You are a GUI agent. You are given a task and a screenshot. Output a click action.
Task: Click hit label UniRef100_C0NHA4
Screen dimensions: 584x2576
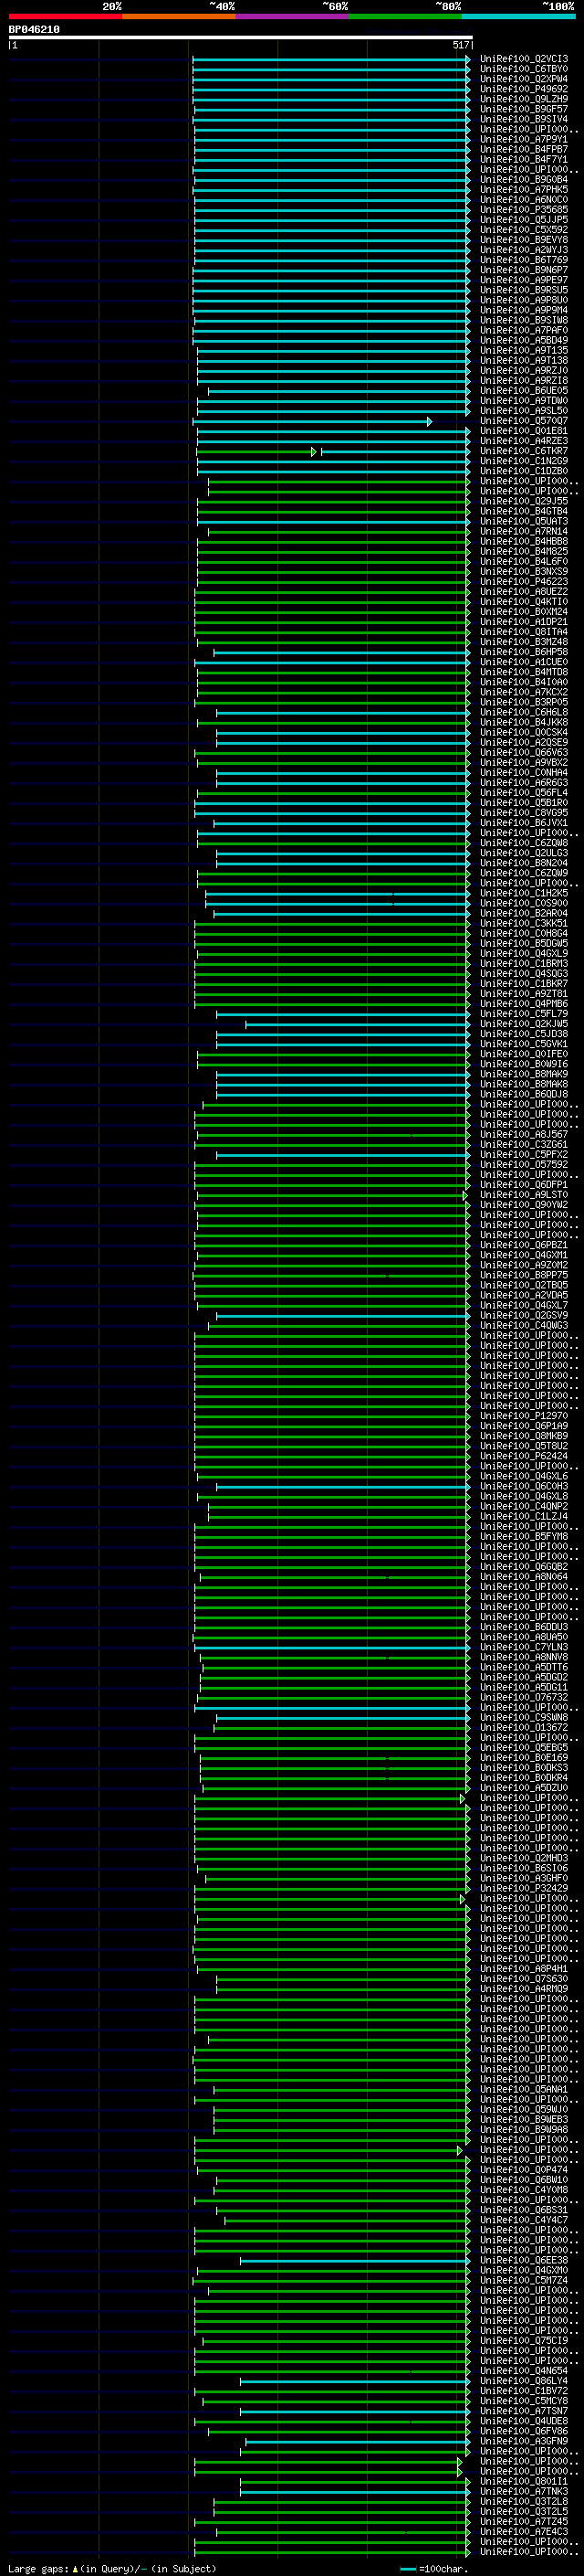(x=524, y=772)
